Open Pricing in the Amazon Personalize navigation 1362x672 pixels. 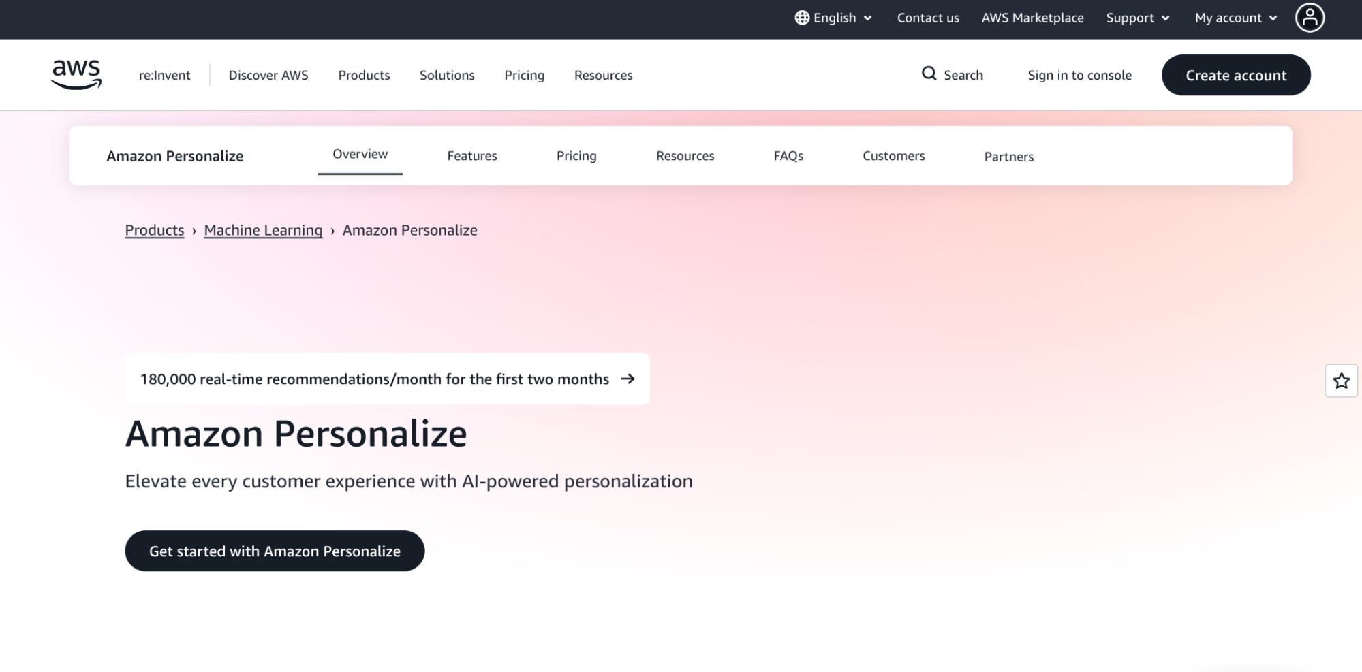[x=577, y=156]
